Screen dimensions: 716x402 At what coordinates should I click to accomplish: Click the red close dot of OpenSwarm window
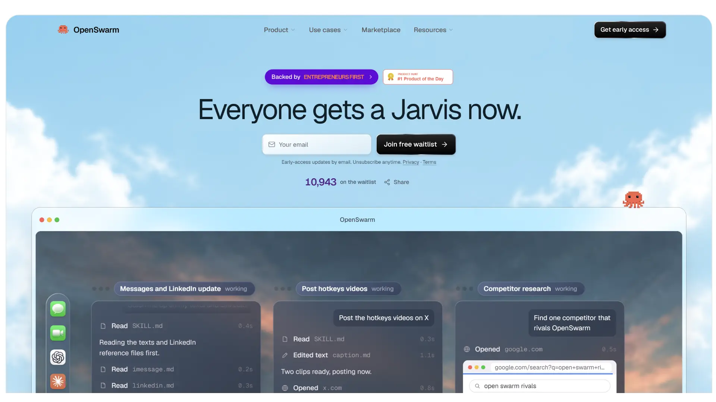coord(42,220)
